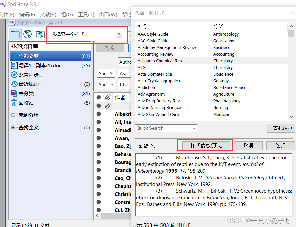Switch to online search mode globe icon
The height and width of the screenshot is (227, 296).
click(27, 34)
